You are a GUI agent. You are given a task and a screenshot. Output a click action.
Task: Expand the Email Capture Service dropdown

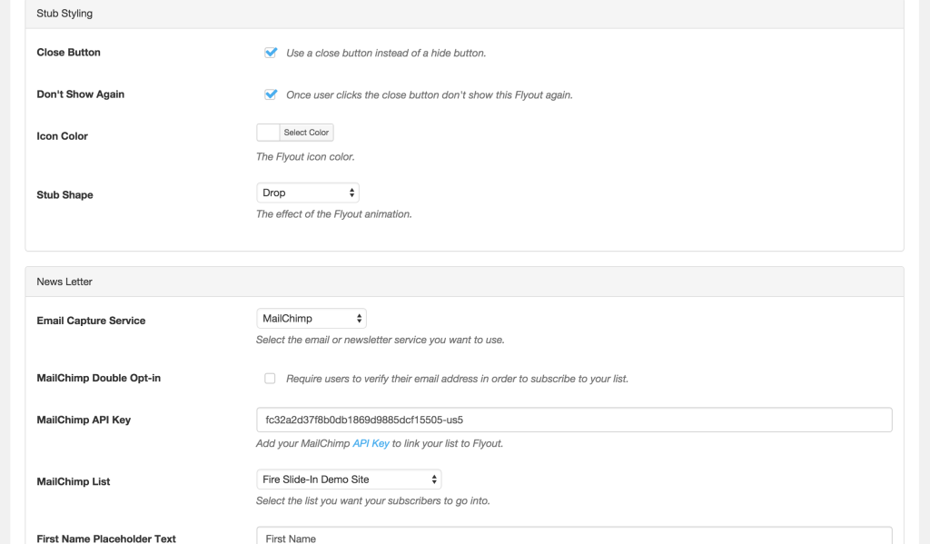[x=312, y=319]
